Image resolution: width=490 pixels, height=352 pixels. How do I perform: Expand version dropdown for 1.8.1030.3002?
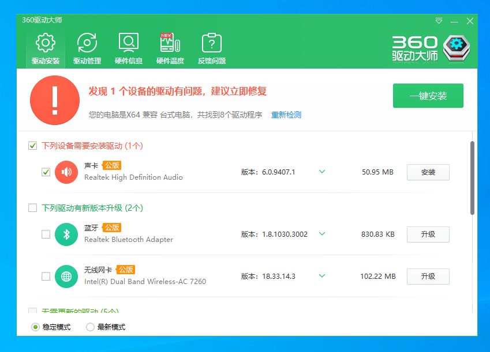pos(322,234)
